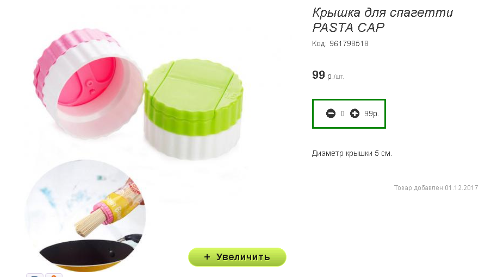The height and width of the screenshot is (277, 479).
Task: Click the Товар добавлен 01.12.2017 date
Action: point(436,187)
